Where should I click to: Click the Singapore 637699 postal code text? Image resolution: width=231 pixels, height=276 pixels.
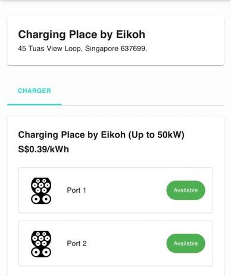coord(116,48)
